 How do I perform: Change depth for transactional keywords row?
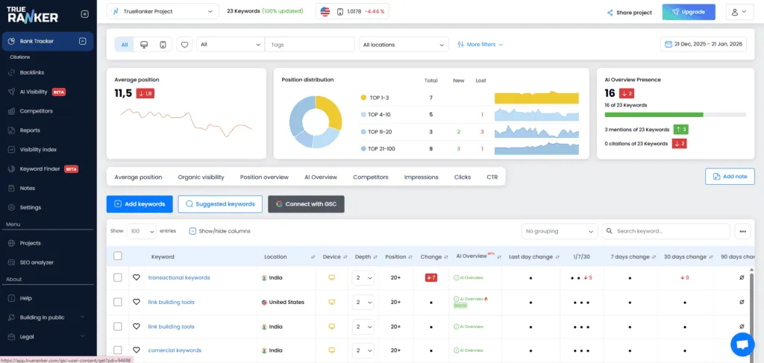pyautogui.click(x=363, y=277)
